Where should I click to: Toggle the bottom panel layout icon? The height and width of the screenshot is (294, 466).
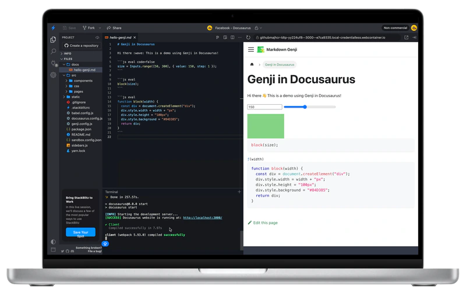coord(53,250)
